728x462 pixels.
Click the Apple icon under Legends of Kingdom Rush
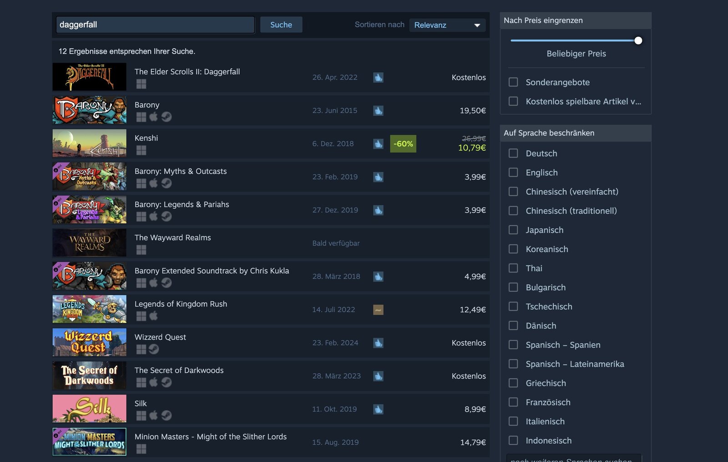[x=154, y=316]
